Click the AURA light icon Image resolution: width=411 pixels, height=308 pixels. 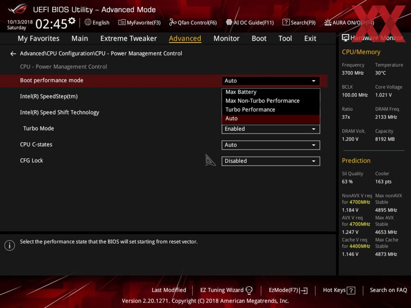[328, 22]
